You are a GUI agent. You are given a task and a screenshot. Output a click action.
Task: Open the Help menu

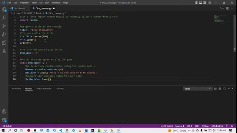65,3
